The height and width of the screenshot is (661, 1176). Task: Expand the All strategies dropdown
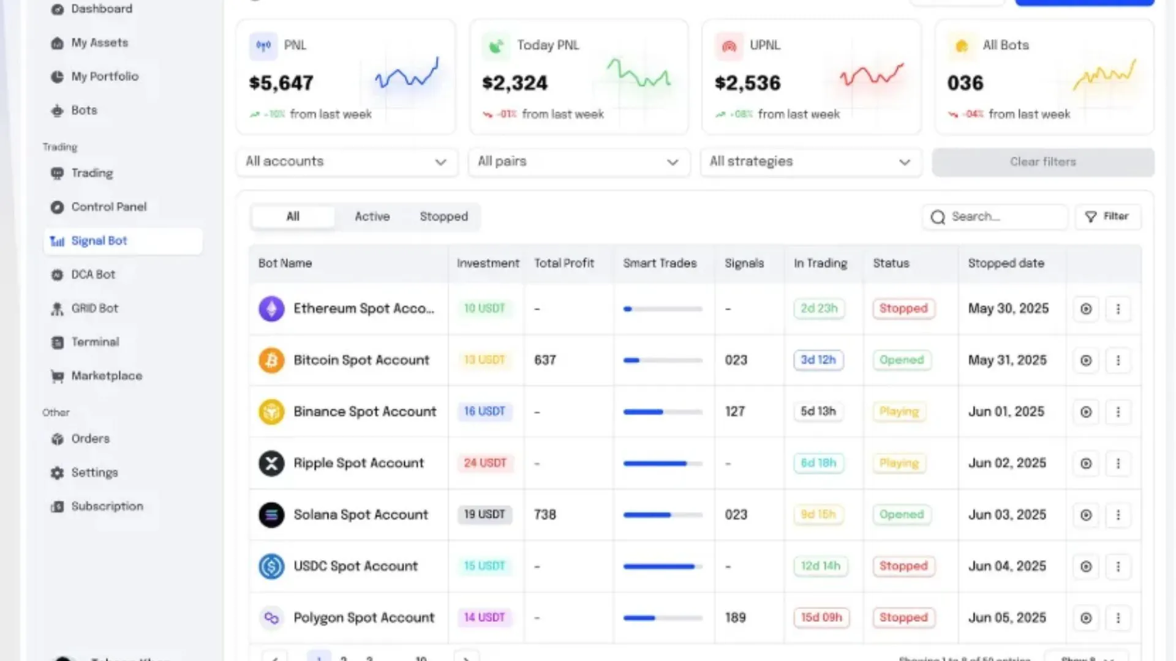tap(811, 162)
